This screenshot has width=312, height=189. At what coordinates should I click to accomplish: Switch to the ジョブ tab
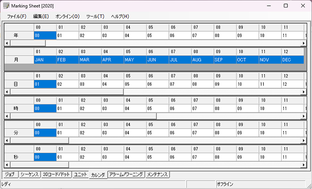tap(9, 175)
